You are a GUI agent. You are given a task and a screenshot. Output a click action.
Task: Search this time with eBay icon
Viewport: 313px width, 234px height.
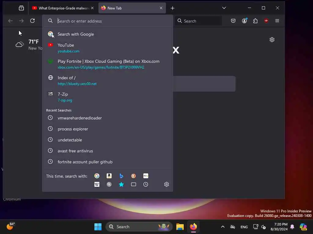[x=146, y=176]
